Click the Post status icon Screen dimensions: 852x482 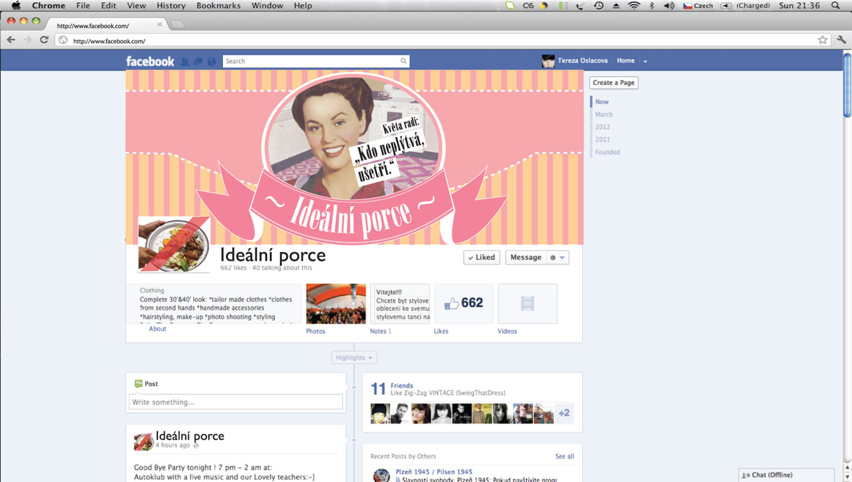tap(138, 383)
